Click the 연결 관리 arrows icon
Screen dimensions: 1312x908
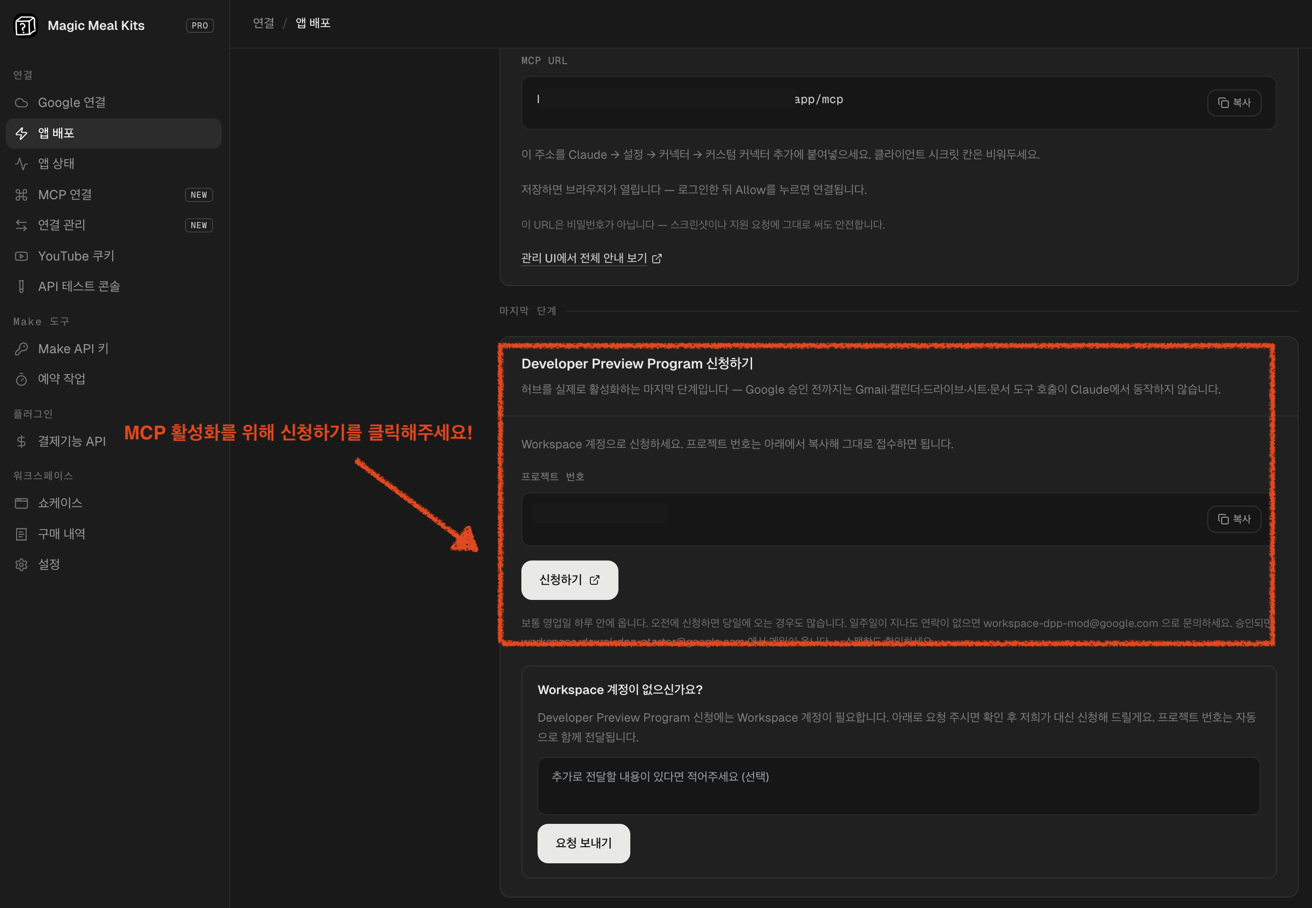(x=21, y=225)
